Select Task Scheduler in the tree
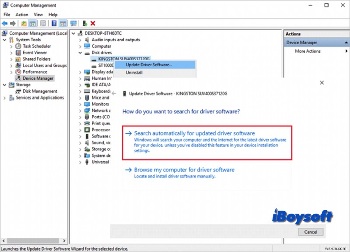 37,46
